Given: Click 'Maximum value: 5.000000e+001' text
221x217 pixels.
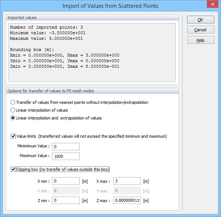Looking at the screenshot, I should tap(47, 38).
